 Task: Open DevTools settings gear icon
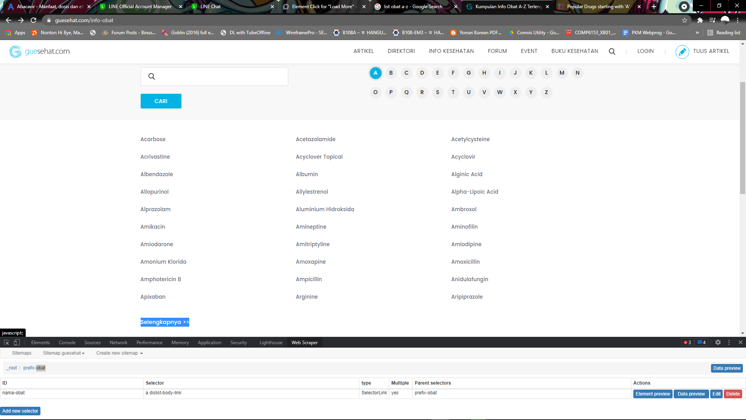tap(718, 342)
